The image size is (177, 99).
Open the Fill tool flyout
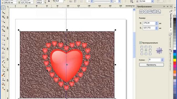click(3, 84)
